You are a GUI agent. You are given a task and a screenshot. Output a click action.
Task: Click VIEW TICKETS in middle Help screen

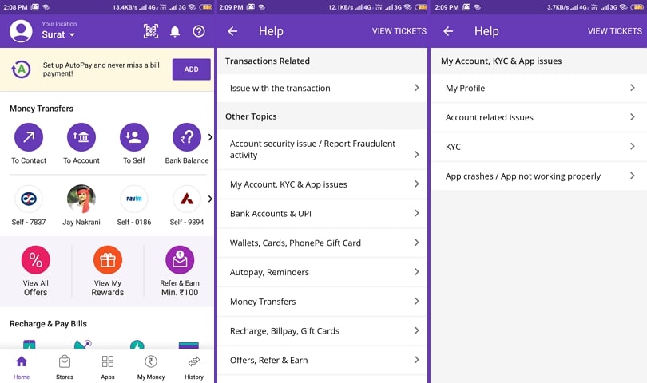coord(399,31)
